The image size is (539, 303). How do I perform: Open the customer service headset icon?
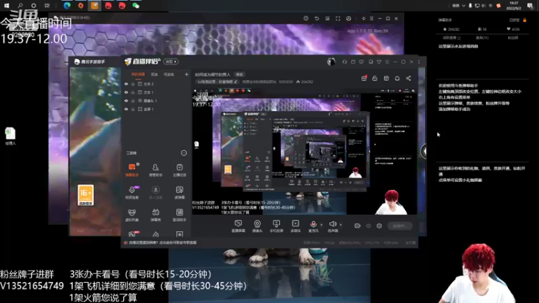click(x=344, y=62)
